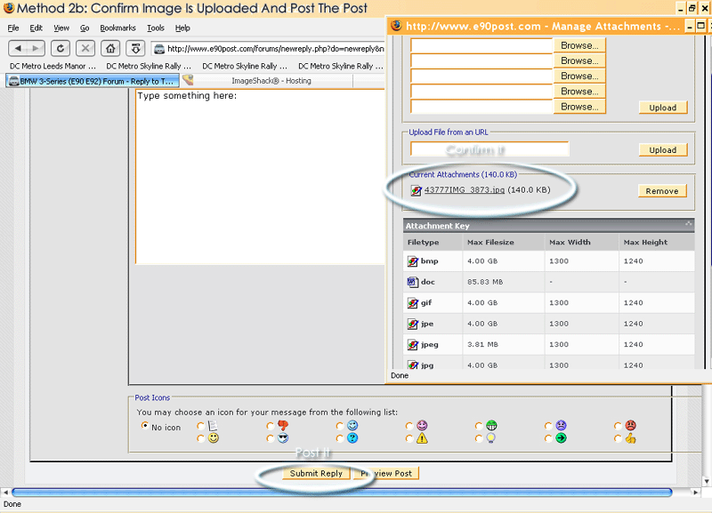Open the downloads toolbar icon

tap(135, 48)
